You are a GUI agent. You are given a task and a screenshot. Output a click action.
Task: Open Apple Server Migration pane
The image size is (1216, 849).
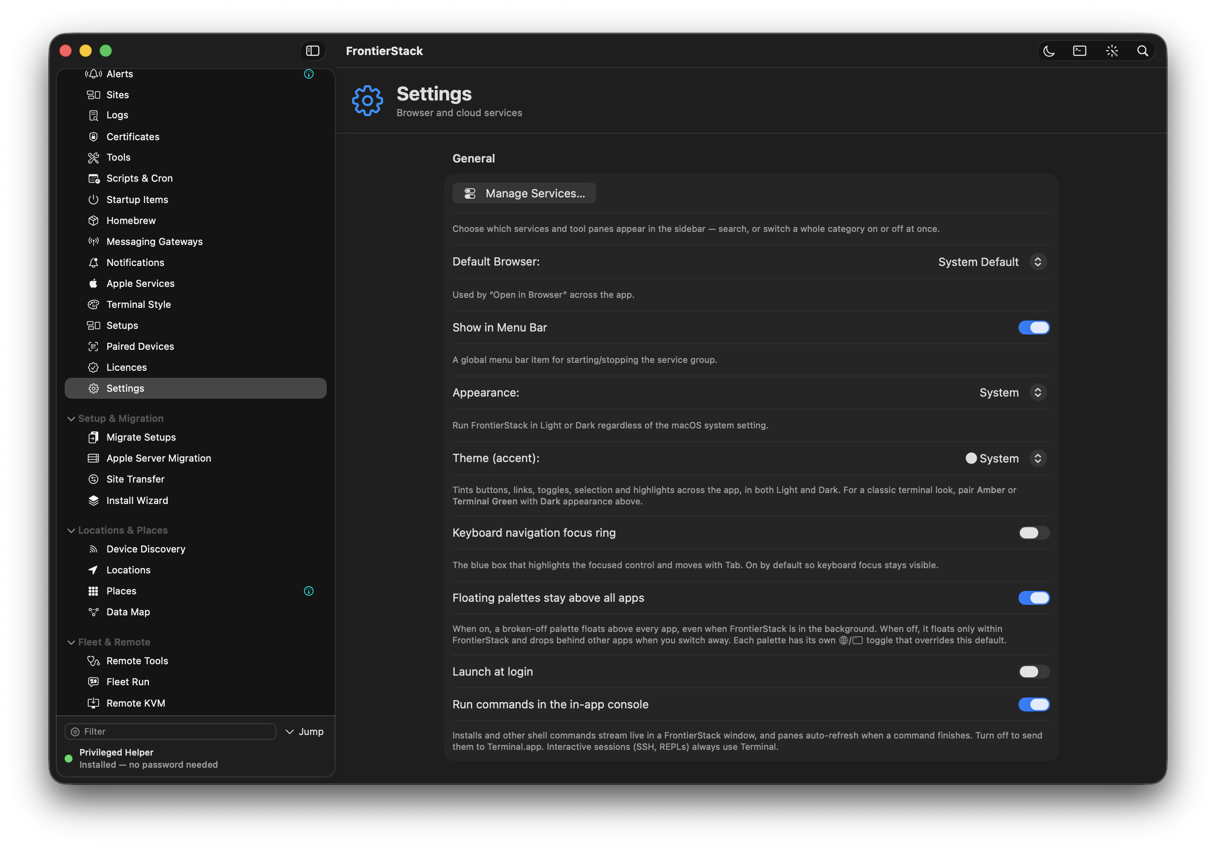(195, 458)
